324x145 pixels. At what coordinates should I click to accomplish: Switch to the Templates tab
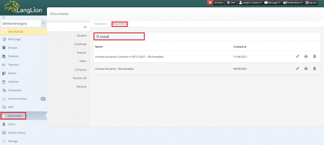[100, 24]
